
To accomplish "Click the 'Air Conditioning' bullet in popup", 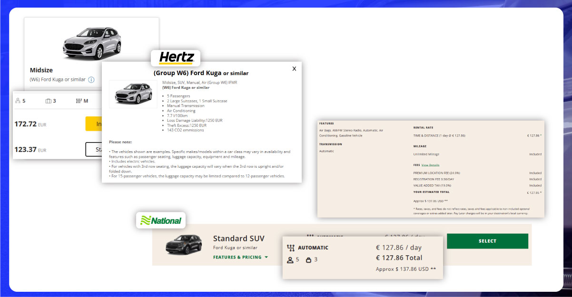I will (x=181, y=111).
